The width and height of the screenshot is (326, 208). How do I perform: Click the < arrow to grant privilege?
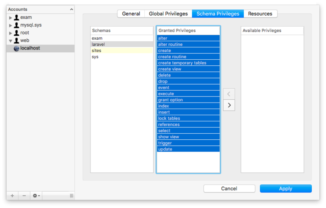(x=229, y=94)
